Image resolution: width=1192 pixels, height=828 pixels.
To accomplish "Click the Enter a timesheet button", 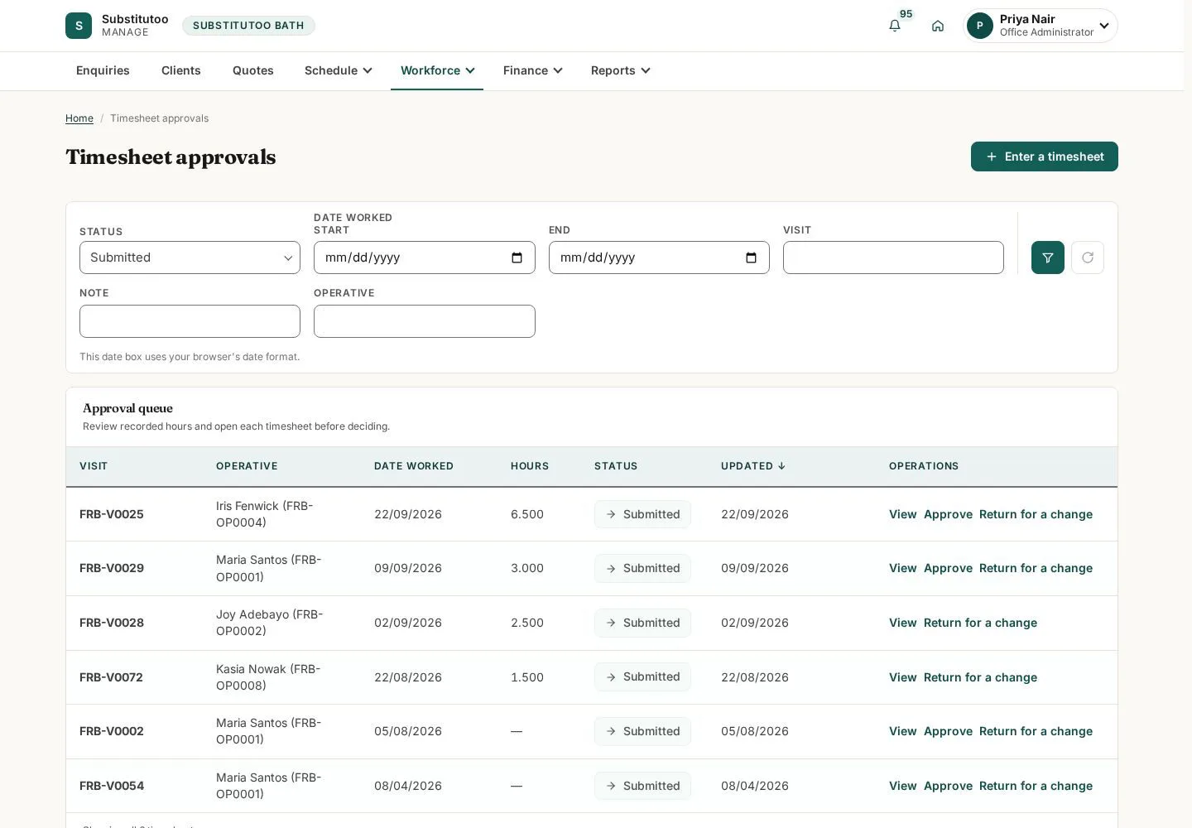I will [1045, 156].
